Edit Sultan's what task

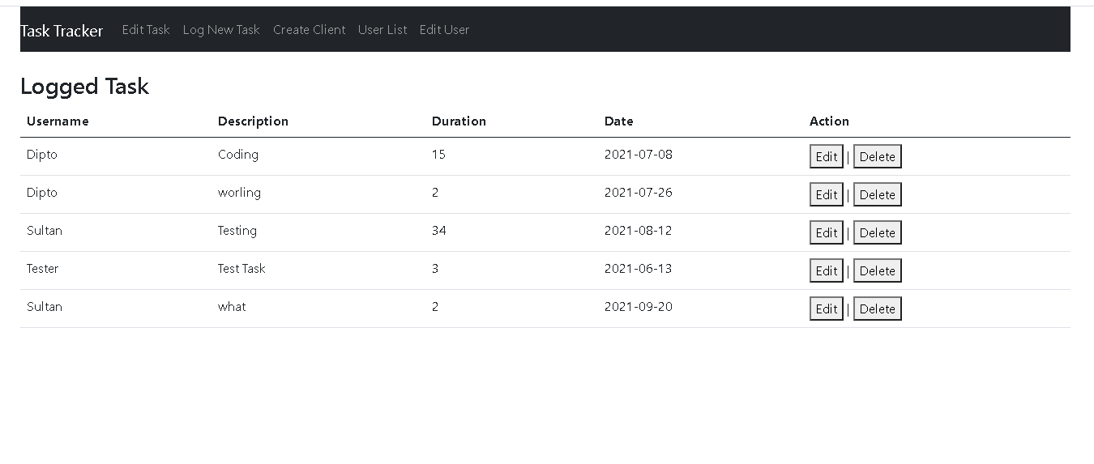827,309
